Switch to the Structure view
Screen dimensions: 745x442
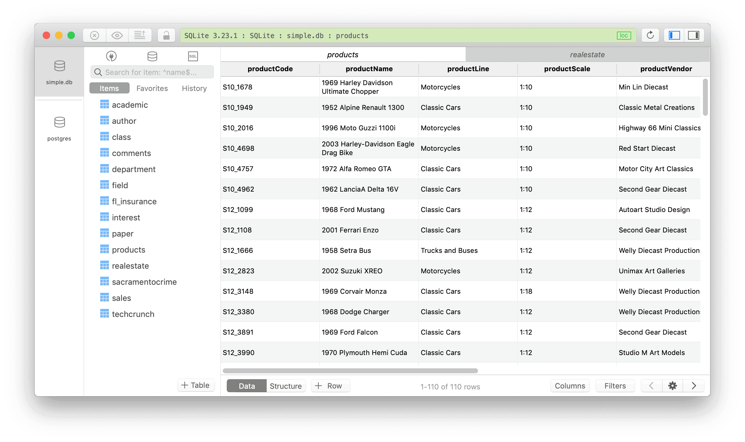click(286, 386)
